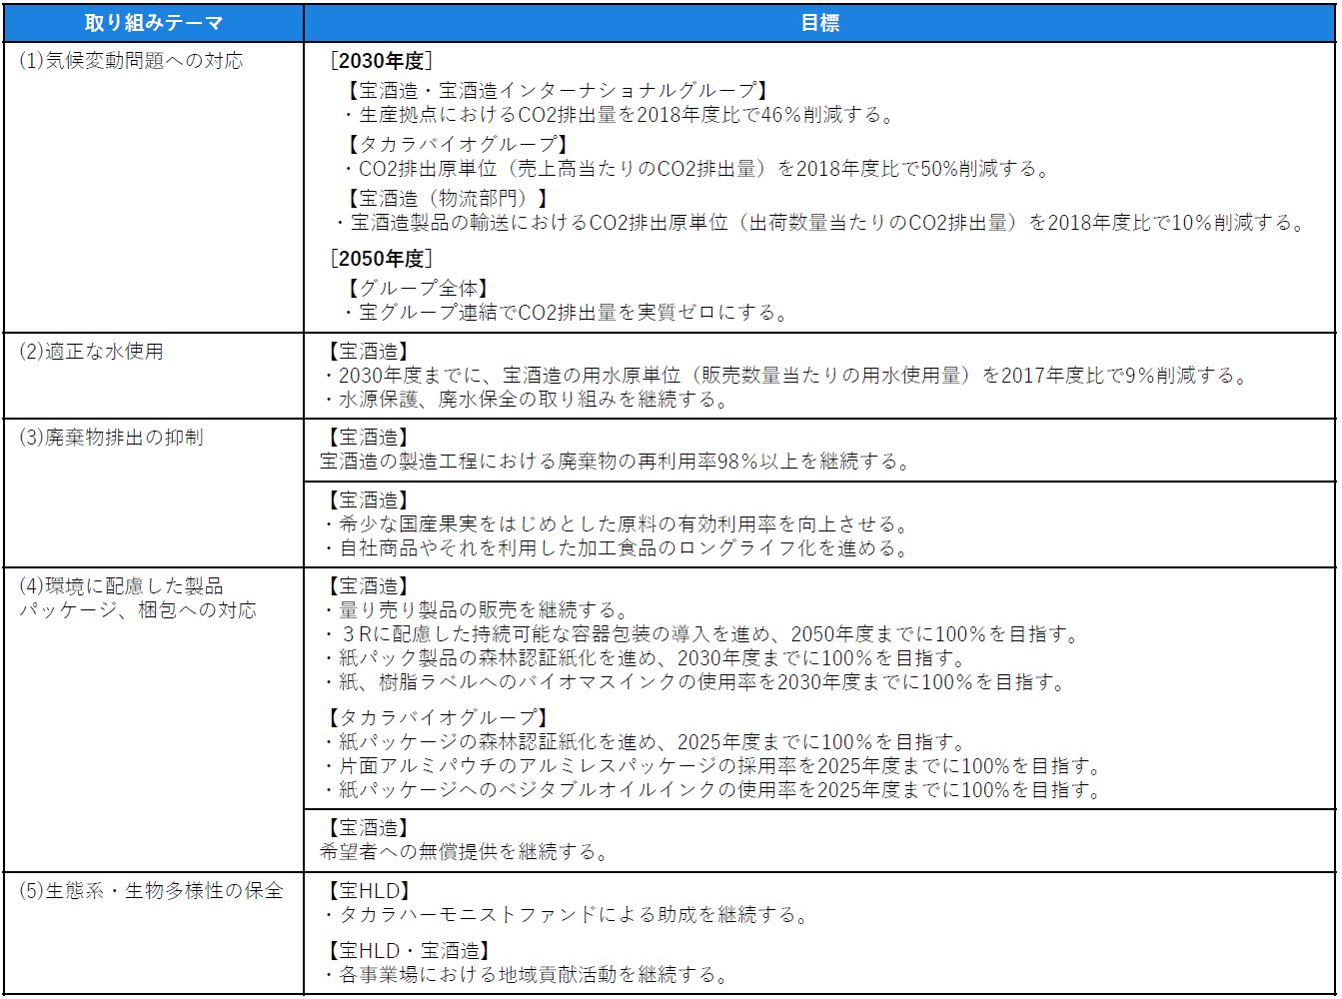The width and height of the screenshot is (1342, 999).
Task: Click the 【宝酒造（物流部門）】 label
Action: pos(447,199)
